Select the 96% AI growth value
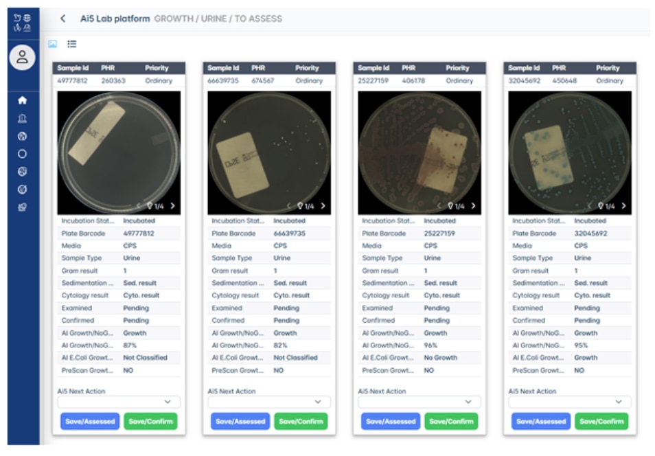This screenshot has width=655, height=456. pos(430,345)
